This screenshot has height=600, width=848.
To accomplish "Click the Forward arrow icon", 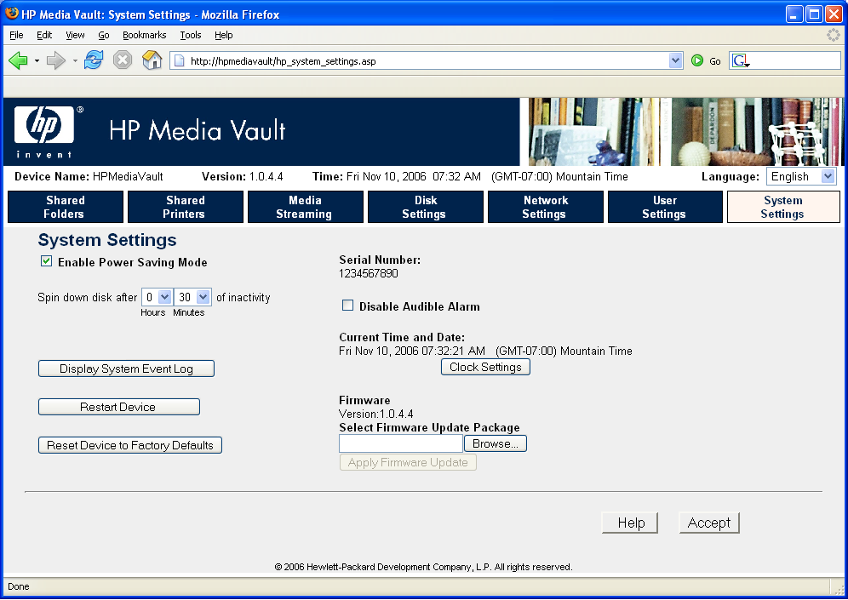I will [x=56, y=60].
